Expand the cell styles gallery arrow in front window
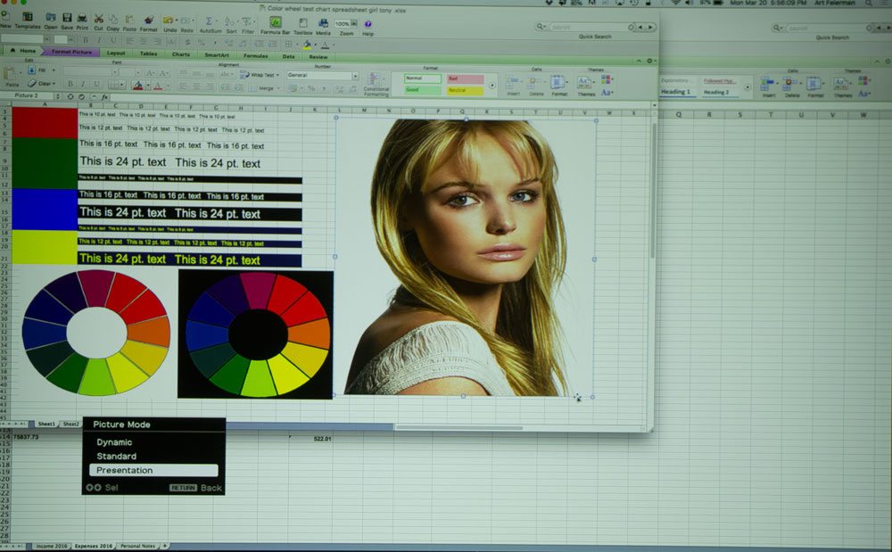Screen dimensions: 892x552 (492, 86)
